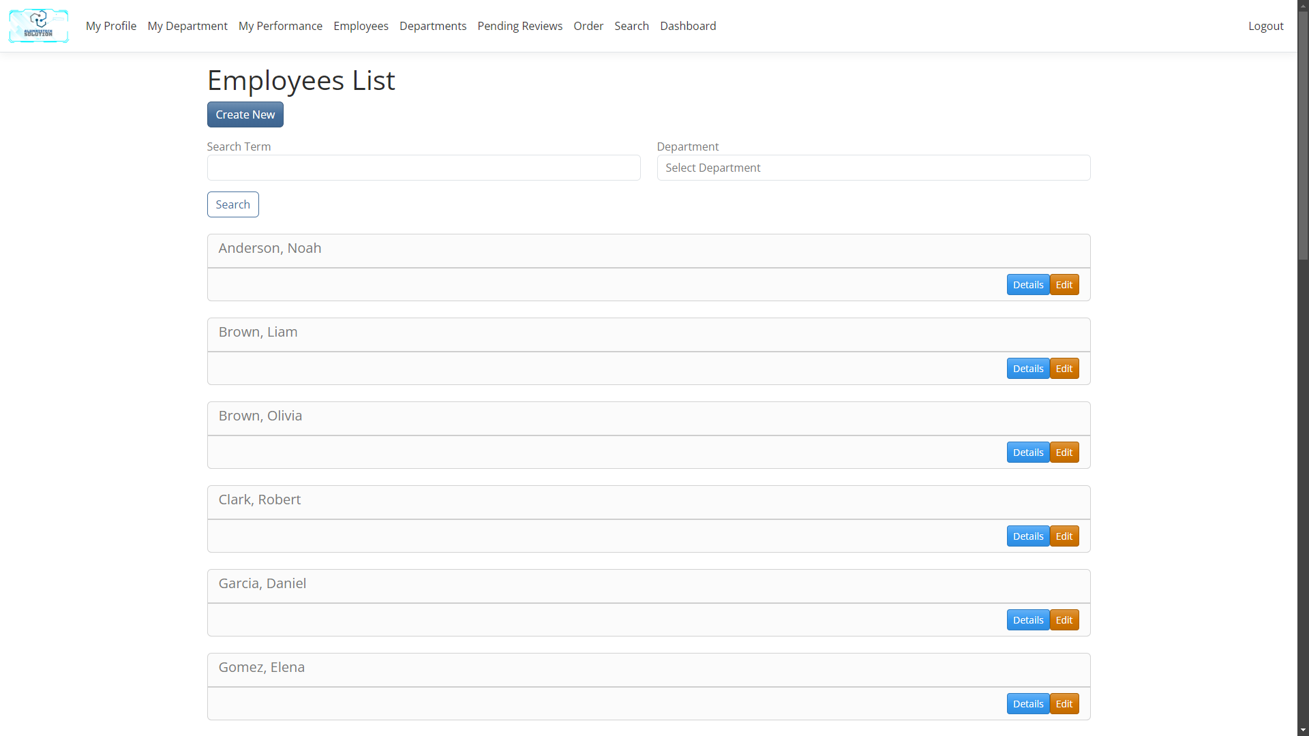The width and height of the screenshot is (1309, 736).
Task: Open the Select Department dropdown
Action: tap(873, 168)
